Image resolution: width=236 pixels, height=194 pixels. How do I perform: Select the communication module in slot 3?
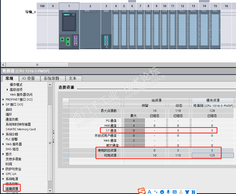click(106, 29)
